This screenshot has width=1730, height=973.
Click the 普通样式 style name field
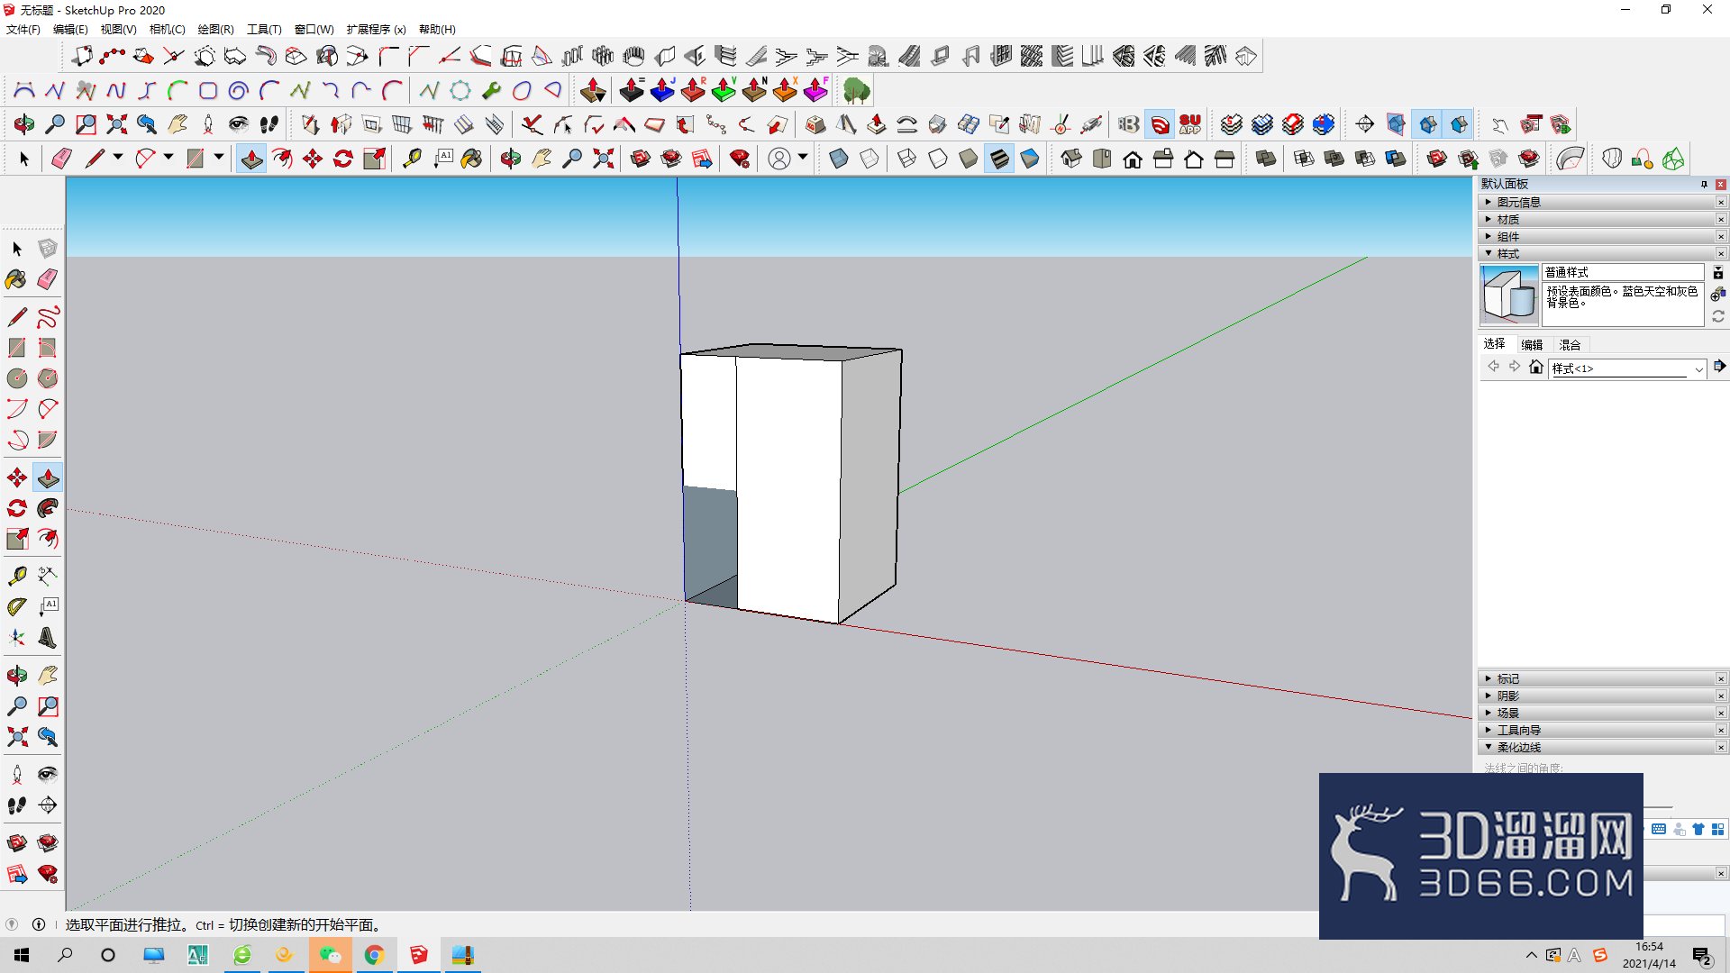[1623, 272]
